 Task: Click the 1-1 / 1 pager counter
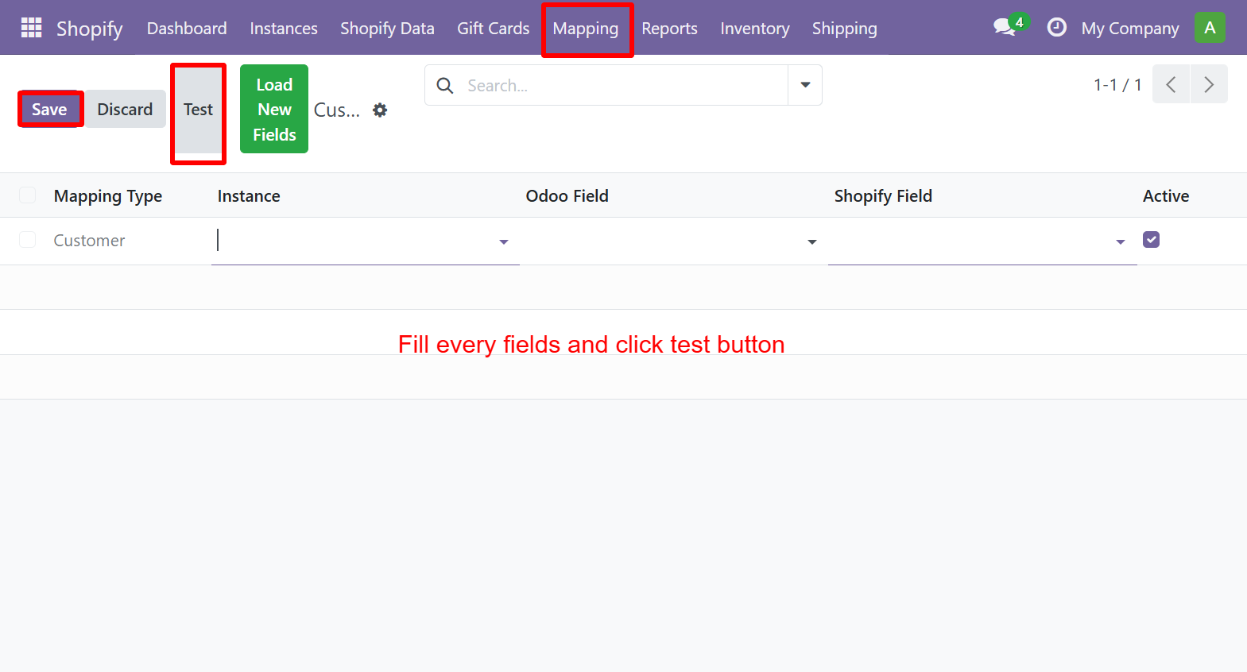click(1117, 84)
